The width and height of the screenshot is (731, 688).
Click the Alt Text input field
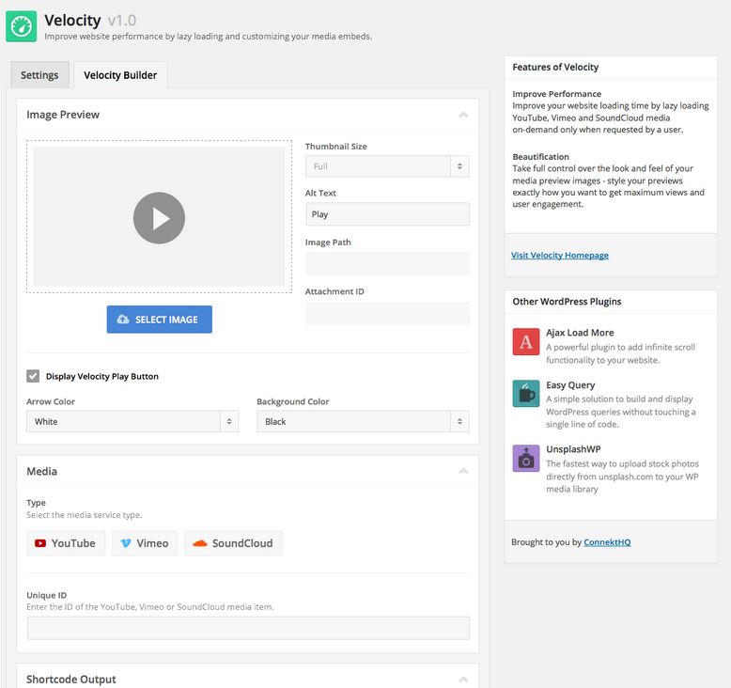pos(387,214)
